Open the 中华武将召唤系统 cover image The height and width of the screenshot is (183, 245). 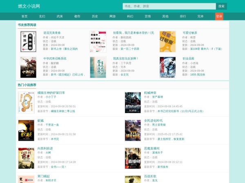click(x=28, y=67)
